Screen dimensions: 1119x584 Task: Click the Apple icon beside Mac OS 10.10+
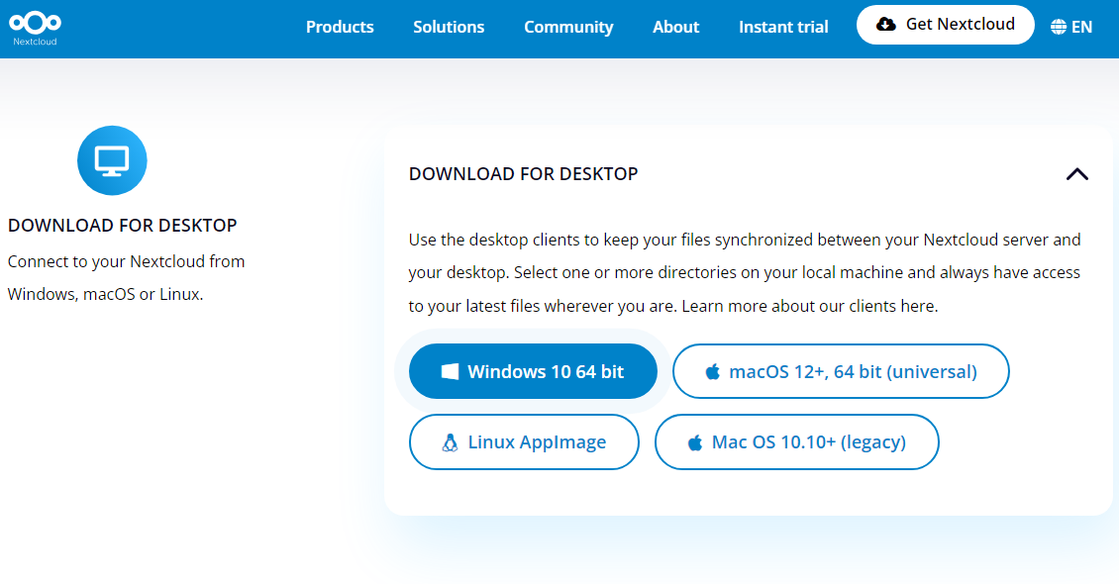click(694, 442)
